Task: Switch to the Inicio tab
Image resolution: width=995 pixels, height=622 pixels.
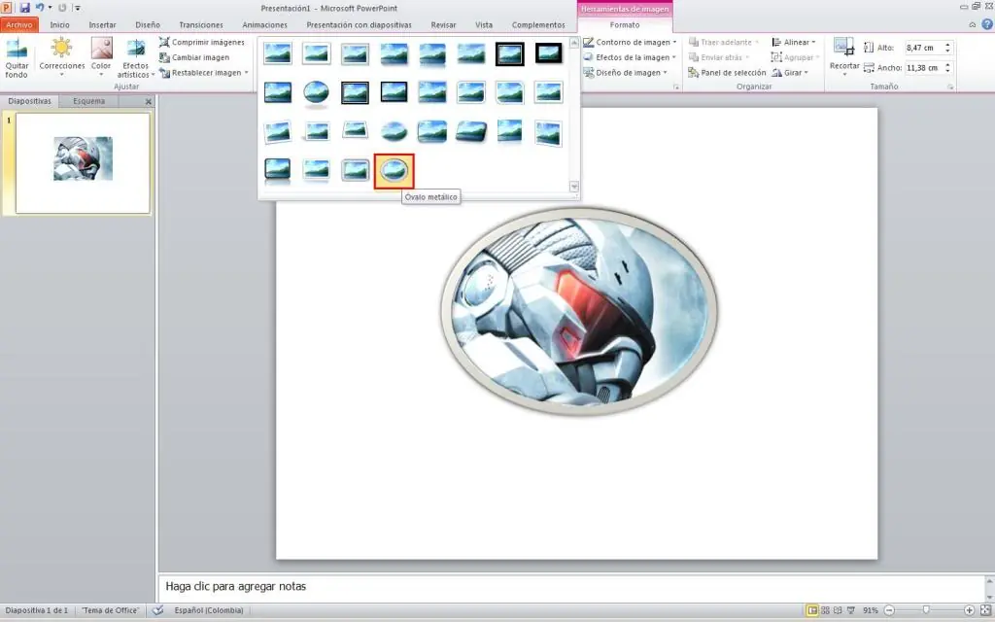Action: coord(59,24)
